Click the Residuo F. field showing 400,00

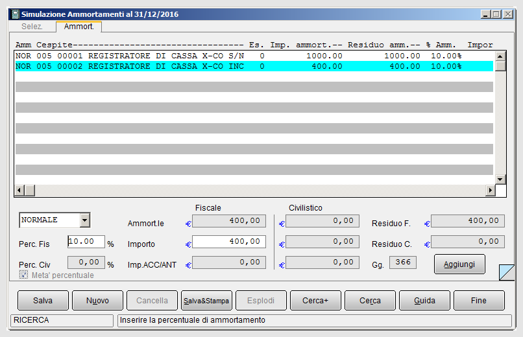click(468, 221)
